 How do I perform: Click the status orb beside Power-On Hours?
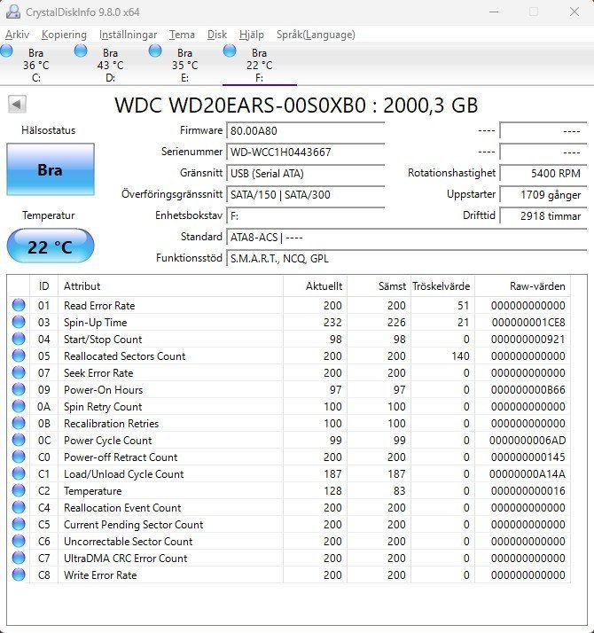19,390
